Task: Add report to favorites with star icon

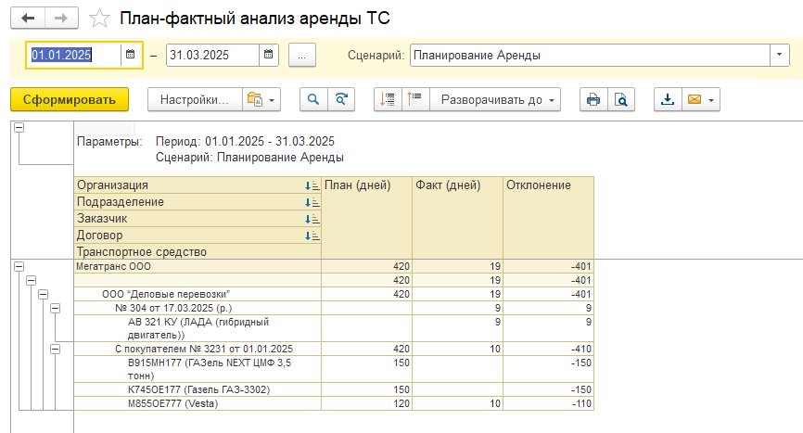Action: click(x=99, y=19)
